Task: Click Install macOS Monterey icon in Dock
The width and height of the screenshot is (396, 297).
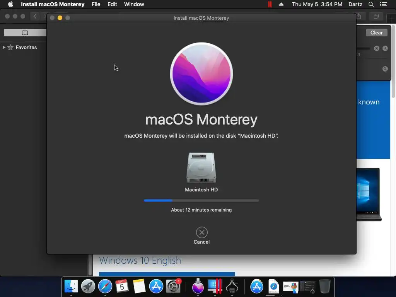Action: (198, 287)
